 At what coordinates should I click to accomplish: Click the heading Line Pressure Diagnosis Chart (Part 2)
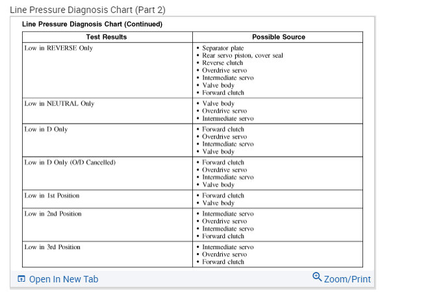tap(88, 10)
